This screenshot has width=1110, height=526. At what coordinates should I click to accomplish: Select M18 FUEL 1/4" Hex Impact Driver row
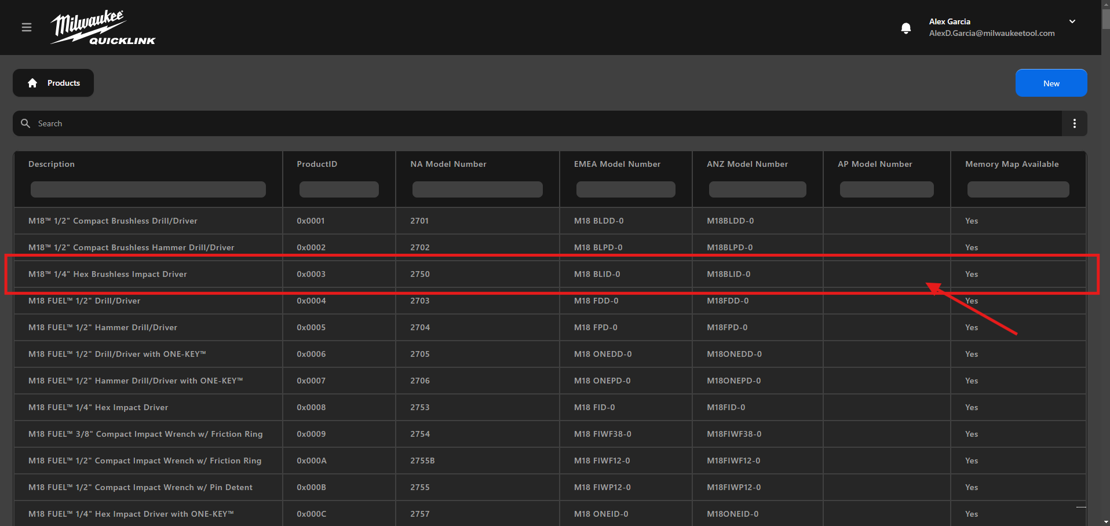[x=550, y=407]
